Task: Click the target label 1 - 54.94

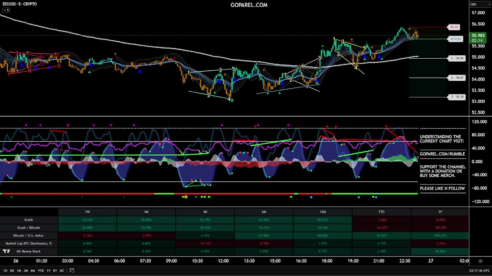Action: click(457, 58)
